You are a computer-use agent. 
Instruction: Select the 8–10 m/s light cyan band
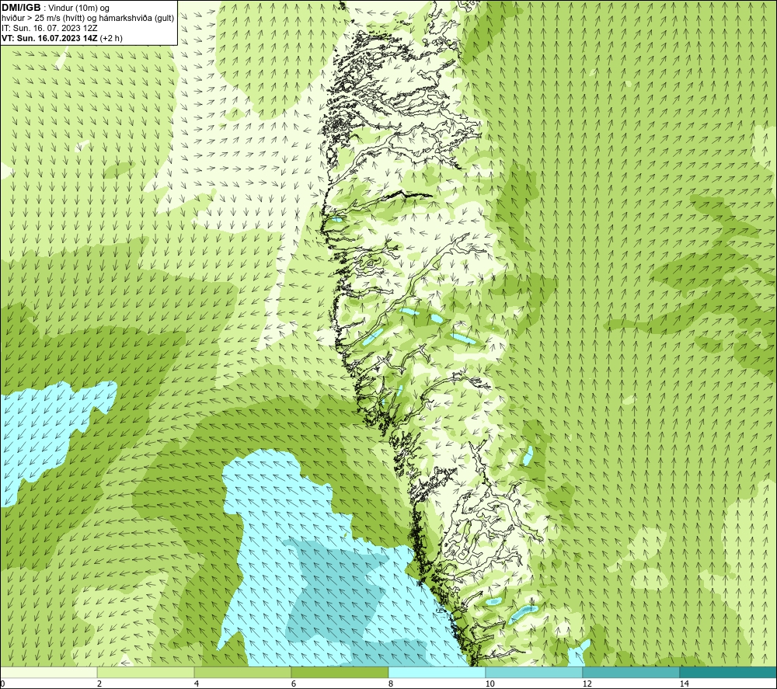tap(437, 672)
